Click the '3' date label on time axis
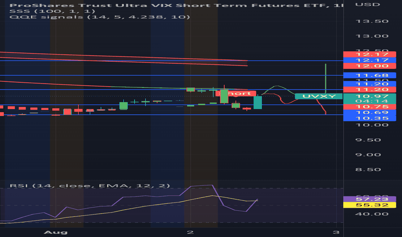Screen dimensions: 402x237 click(336, 232)
